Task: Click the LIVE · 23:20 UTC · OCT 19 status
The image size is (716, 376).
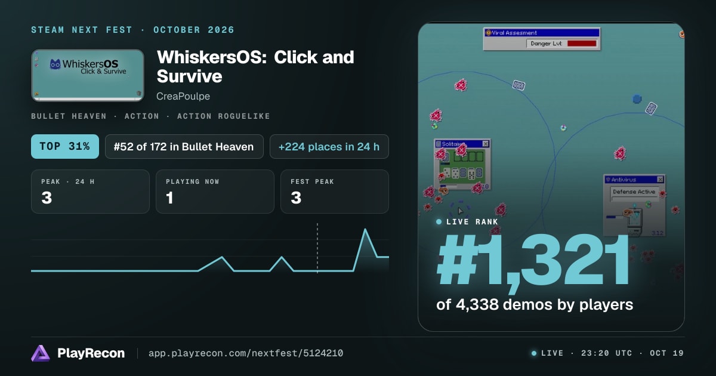Action: (608, 353)
